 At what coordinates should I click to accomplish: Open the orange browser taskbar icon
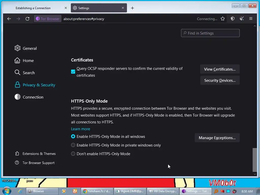pos(75,191)
